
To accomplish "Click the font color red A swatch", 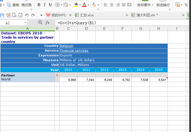I will pyautogui.click(x=84, y=5).
